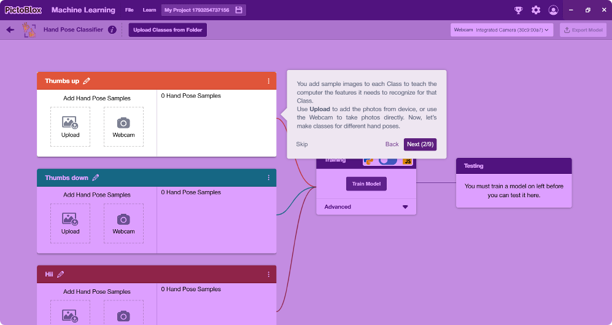Image resolution: width=612 pixels, height=325 pixels.
Task: Click the PictoBlox logo
Action: 23,10
